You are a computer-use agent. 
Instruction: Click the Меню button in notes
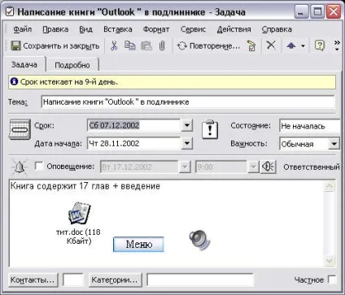click(138, 245)
